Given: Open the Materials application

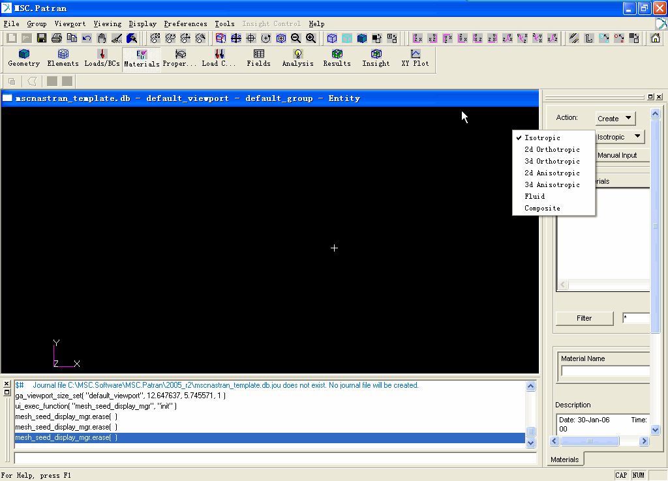Looking at the screenshot, I should 142,59.
